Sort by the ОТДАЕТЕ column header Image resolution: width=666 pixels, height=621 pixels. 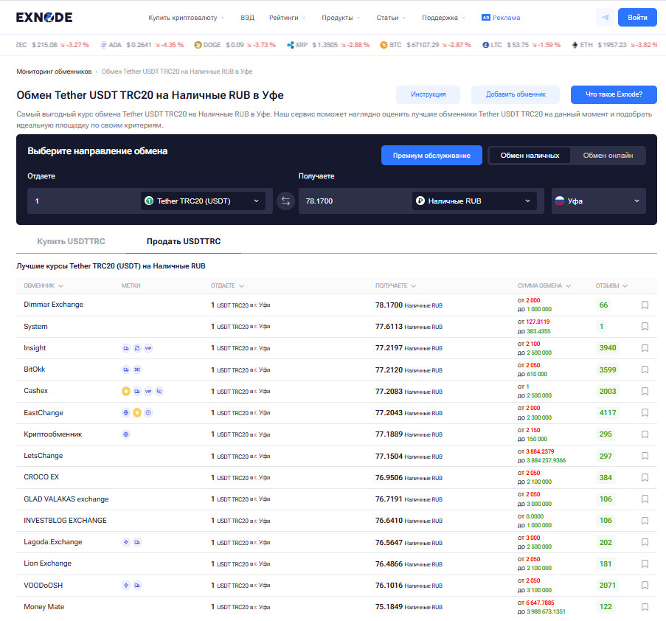pos(227,286)
